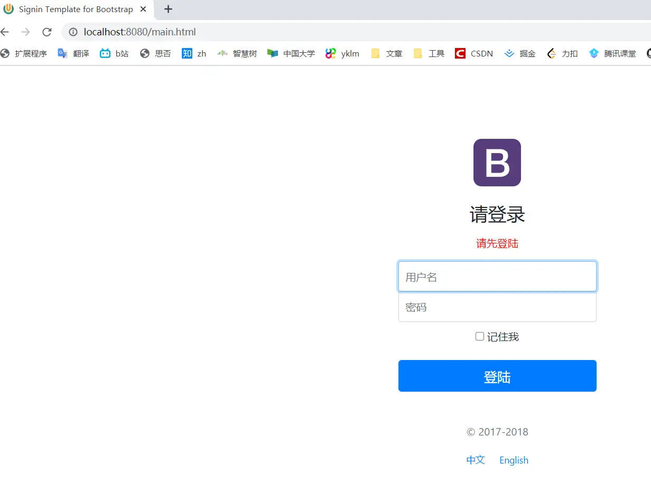Click the browser forward arrow
651x483 pixels.
point(25,32)
